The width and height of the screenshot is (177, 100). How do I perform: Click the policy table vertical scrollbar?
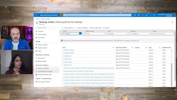[171, 75]
